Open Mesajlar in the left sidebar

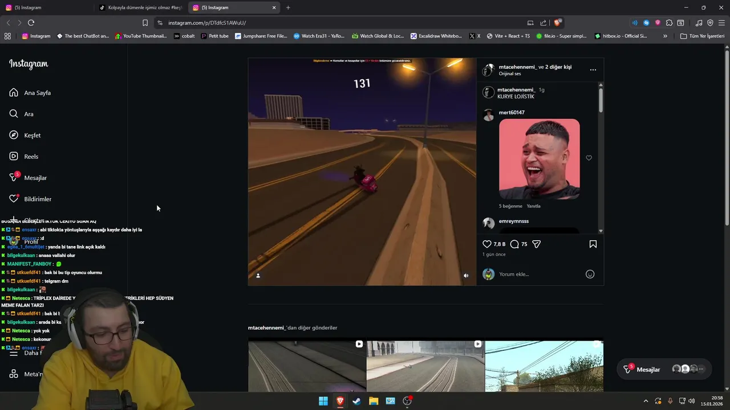(x=27, y=178)
